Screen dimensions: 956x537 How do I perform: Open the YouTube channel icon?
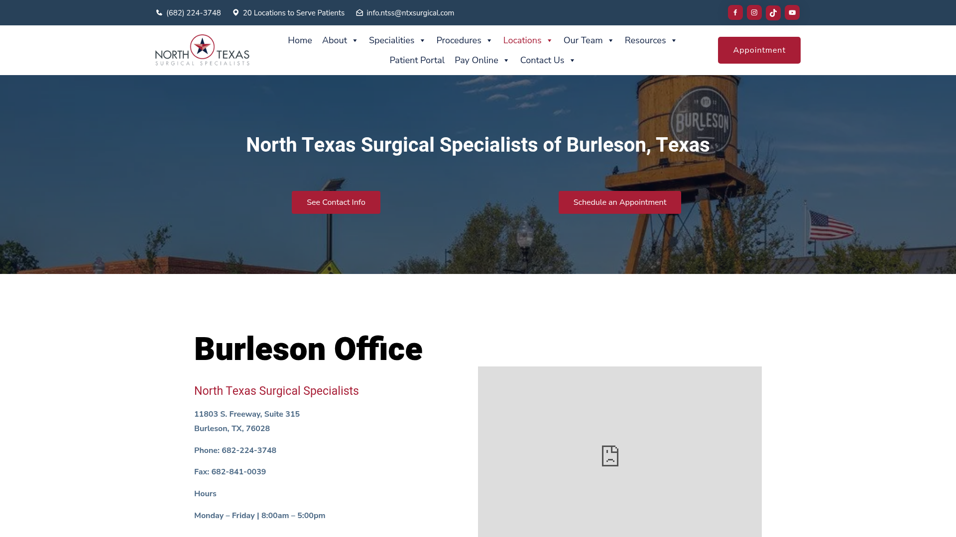coord(792,12)
